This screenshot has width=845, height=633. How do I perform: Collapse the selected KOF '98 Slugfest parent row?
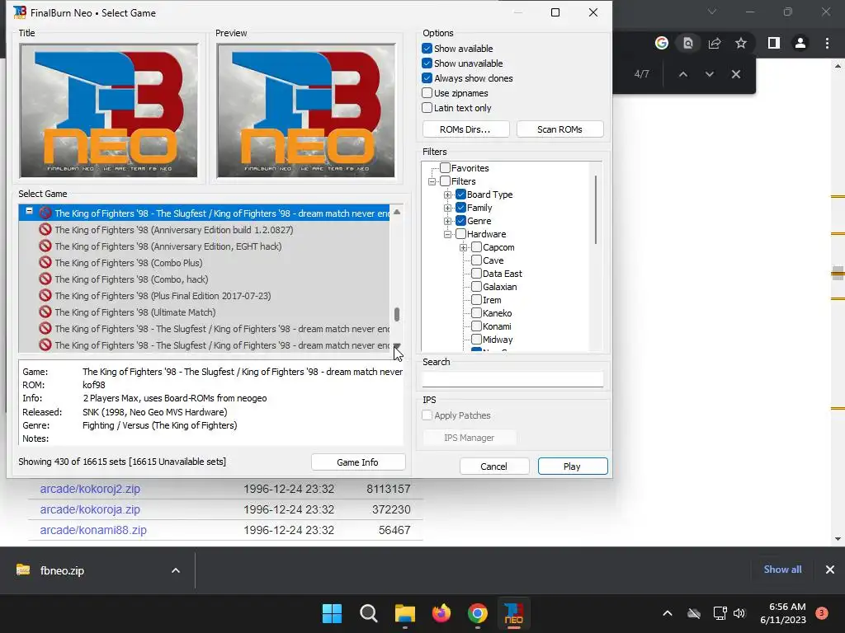[x=29, y=211]
